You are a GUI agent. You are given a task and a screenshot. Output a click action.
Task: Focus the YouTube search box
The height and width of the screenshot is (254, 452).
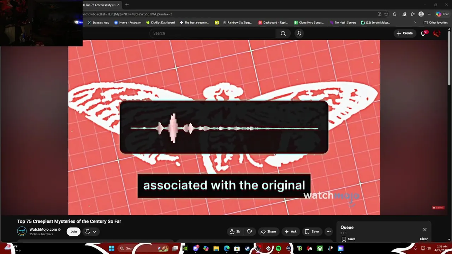[x=213, y=33]
